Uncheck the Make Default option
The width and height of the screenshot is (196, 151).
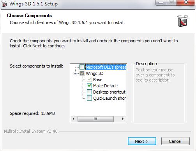89,86
